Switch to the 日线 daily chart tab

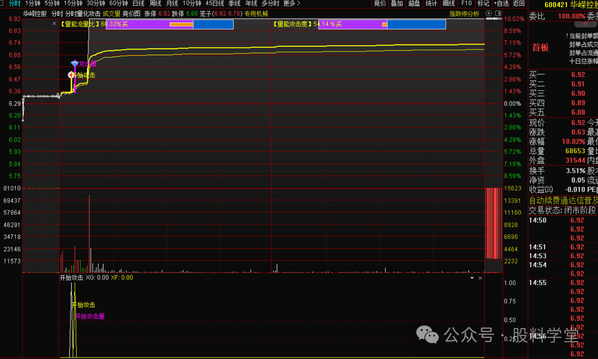[138, 4]
